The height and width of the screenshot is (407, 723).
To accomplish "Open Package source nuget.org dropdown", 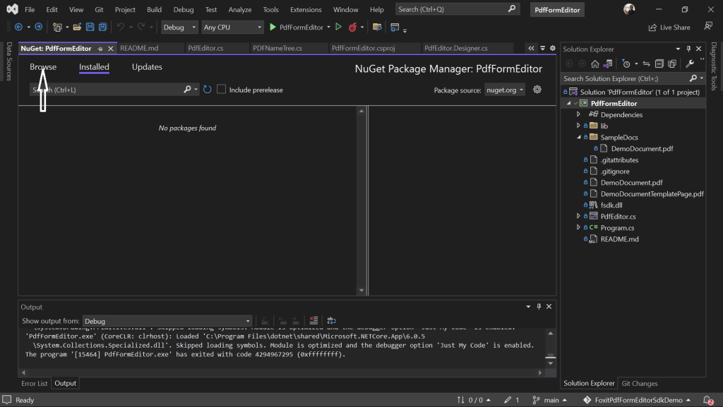I will pos(505,90).
